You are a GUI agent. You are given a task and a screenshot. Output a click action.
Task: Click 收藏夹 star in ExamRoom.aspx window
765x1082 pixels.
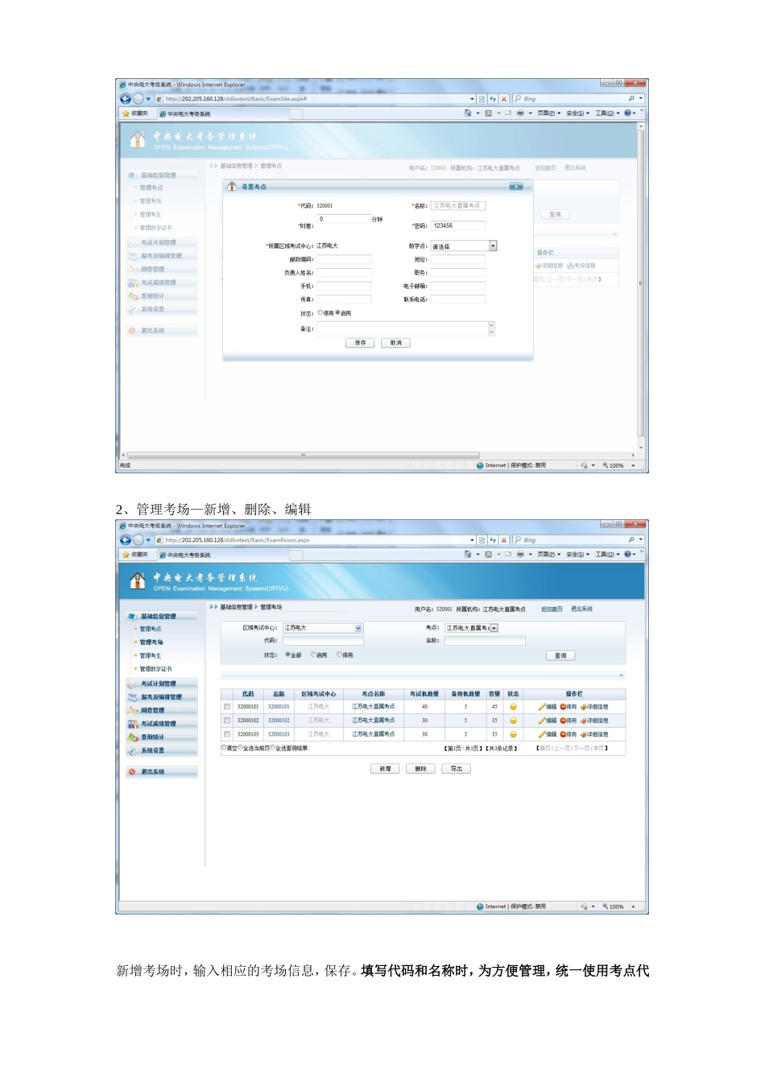pos(126,555)
